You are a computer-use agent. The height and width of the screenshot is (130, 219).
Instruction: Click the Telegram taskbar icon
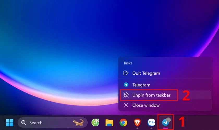pos(166,122)
